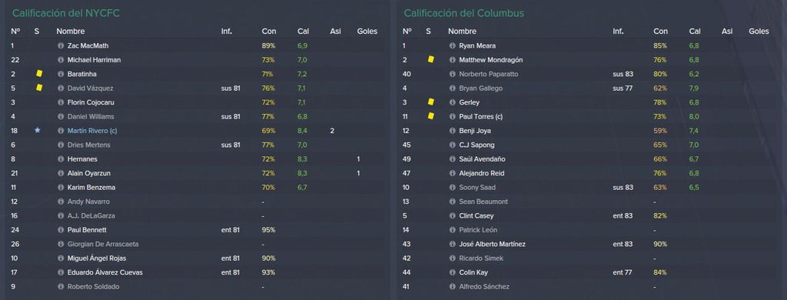Open info icon for Hernanes
787x300 pixels.
pos(61,158)
